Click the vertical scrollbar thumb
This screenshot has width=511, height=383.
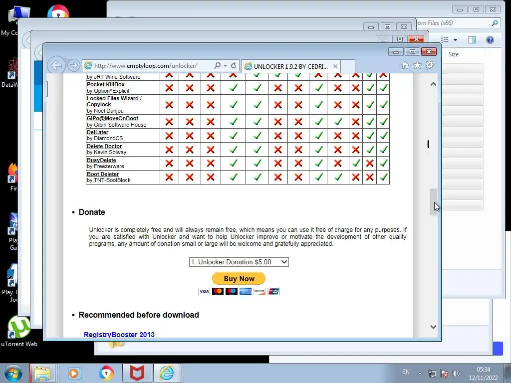tap(433, 201)
